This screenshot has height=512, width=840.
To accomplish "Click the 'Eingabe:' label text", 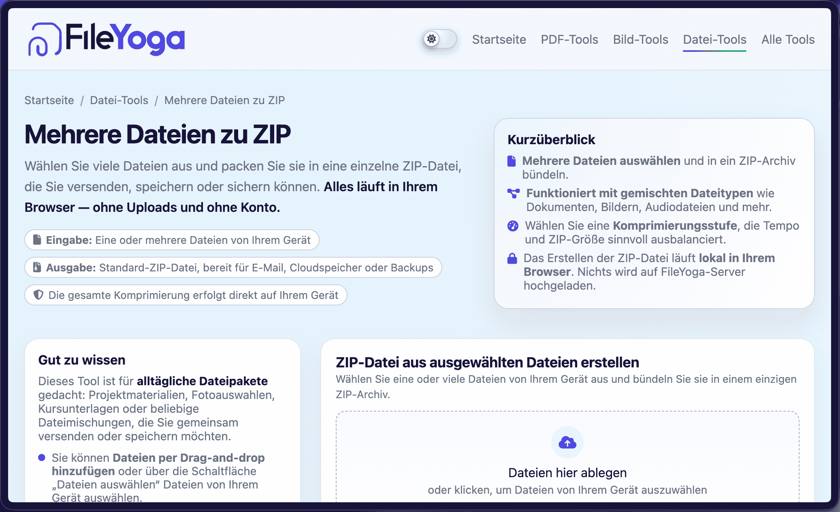I will pyautogui.click(x=69, y=240).
